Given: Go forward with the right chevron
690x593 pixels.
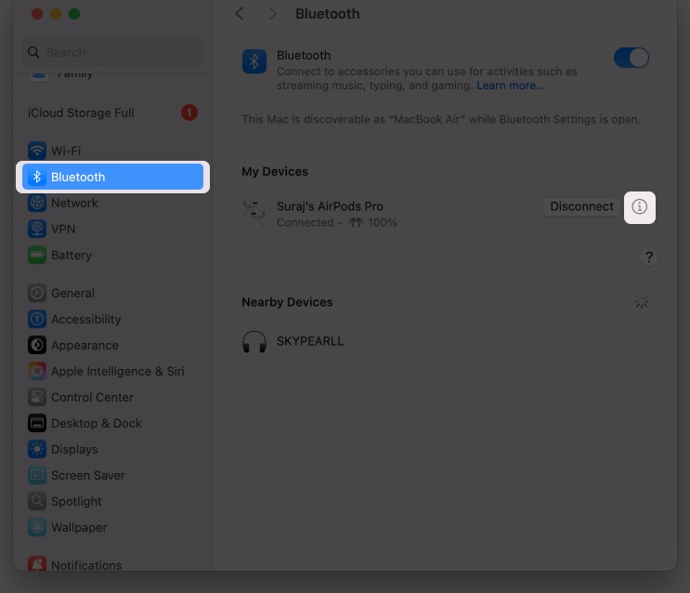Looking at the screenshot, I should 272,14.
